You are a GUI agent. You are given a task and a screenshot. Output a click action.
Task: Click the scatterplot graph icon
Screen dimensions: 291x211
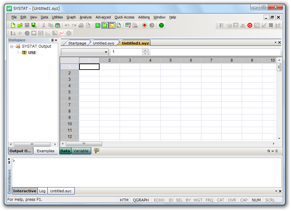[x=48, y=33]
